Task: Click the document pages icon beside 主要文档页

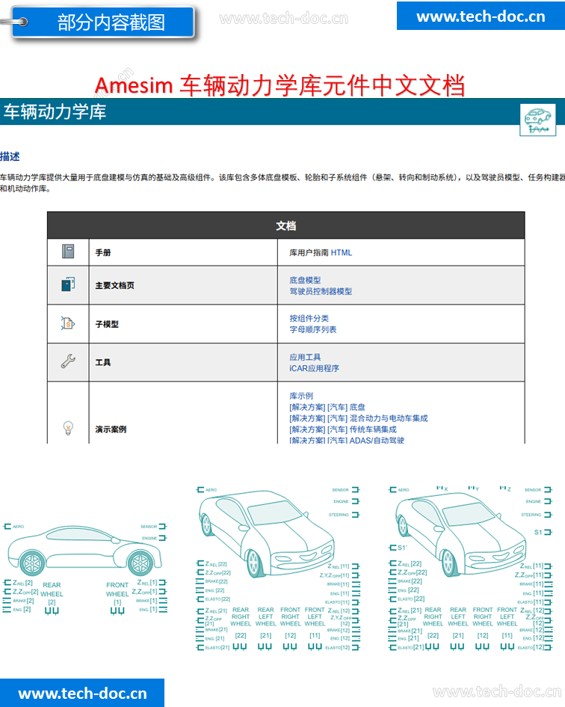Action: pyautogui.click(x=68, y=284)
